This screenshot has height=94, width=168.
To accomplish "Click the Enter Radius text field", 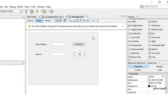I will coord(58,44).
